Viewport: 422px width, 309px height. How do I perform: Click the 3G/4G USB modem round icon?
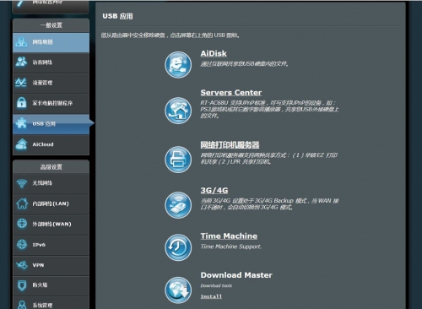[178, 205]
